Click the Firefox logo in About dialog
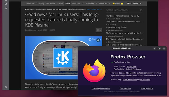The image size is (169, 97). pyautogui.click(x=94, y=71)
